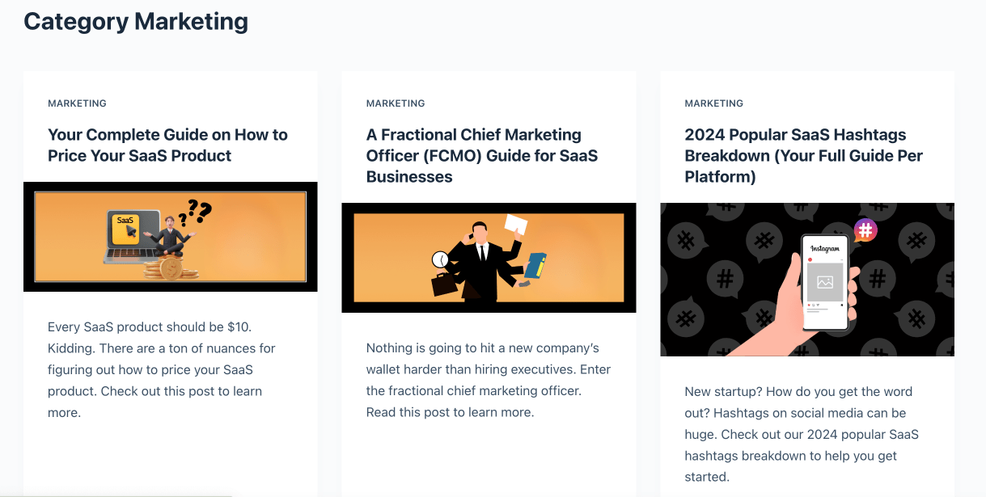986x497 pixels.
Task: Open the 2024 Popular SaaS Hashtags Breakdown article
Action: (803, 156)
